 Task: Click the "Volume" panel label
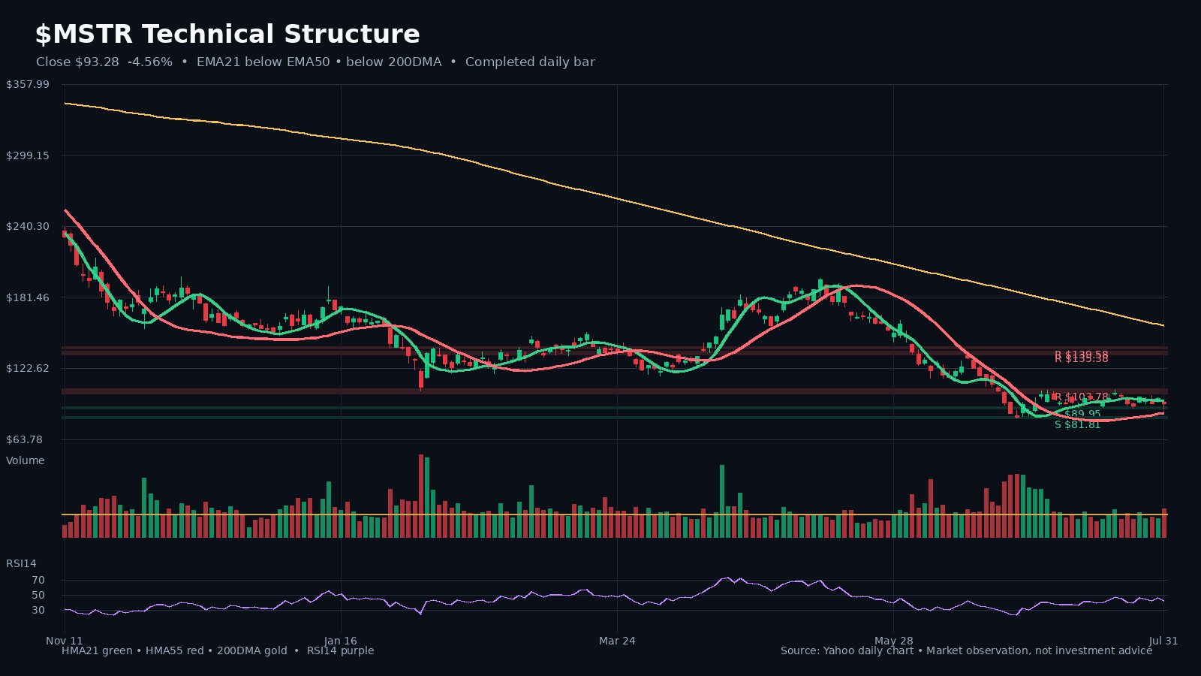pyautogui.click(x=26, y=460)
